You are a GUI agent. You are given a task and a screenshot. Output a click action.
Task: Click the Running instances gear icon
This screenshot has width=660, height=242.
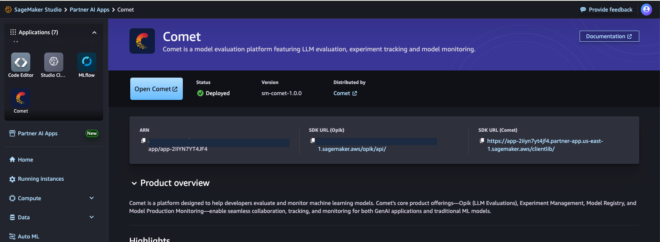tap(12, 179)
